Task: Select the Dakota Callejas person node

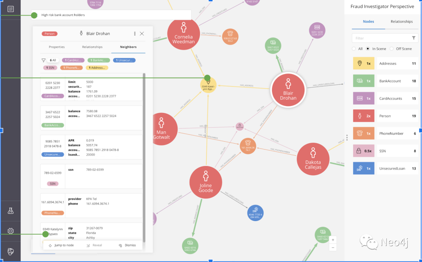Action: coord(313,159)
